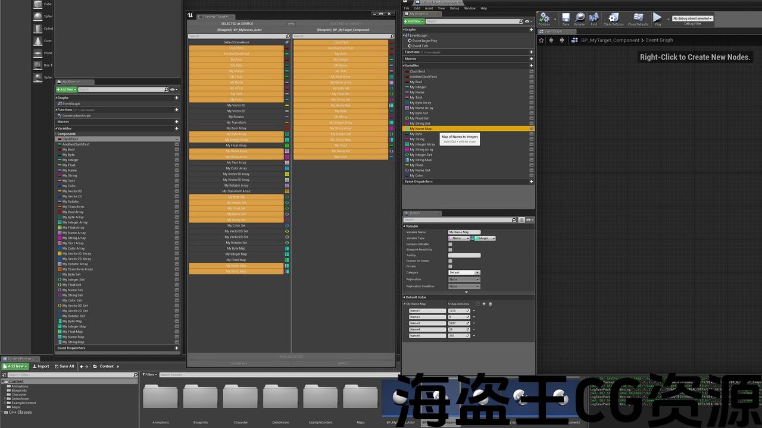This screenshot has height=428, width=762.
Task: Open the Filters dropdown in the Content Browser
Action: click(x=149, y=374)
